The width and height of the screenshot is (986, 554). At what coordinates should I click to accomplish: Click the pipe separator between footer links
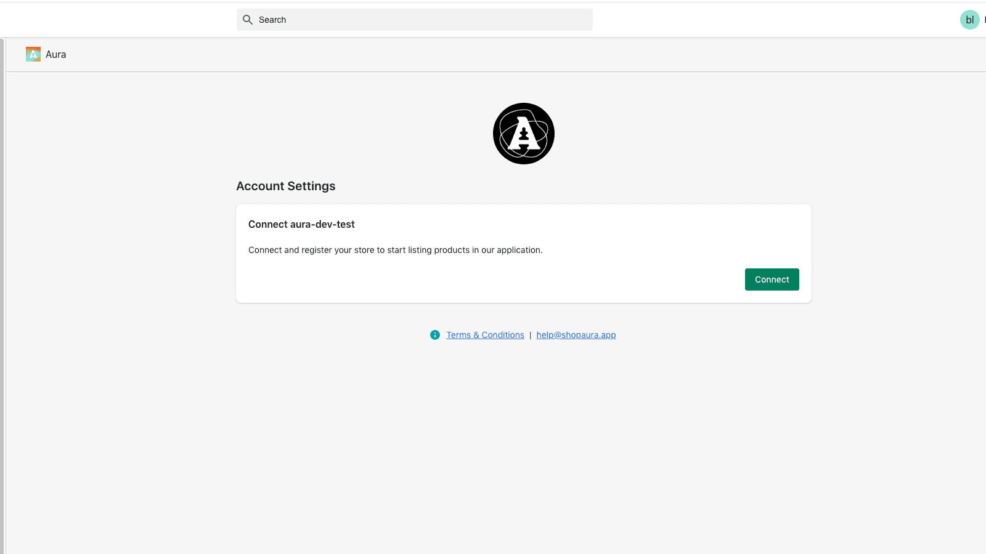coord(530,335)
